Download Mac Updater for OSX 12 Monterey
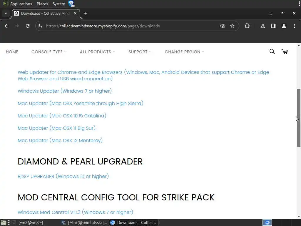The width and height of the screenshot is (301, 226). click(60, 140)
